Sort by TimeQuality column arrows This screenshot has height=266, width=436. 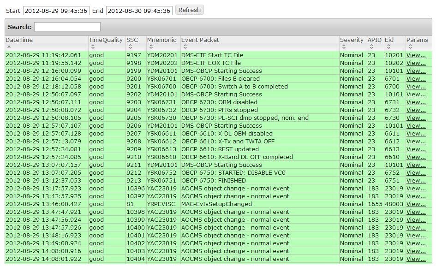point(93,47)
